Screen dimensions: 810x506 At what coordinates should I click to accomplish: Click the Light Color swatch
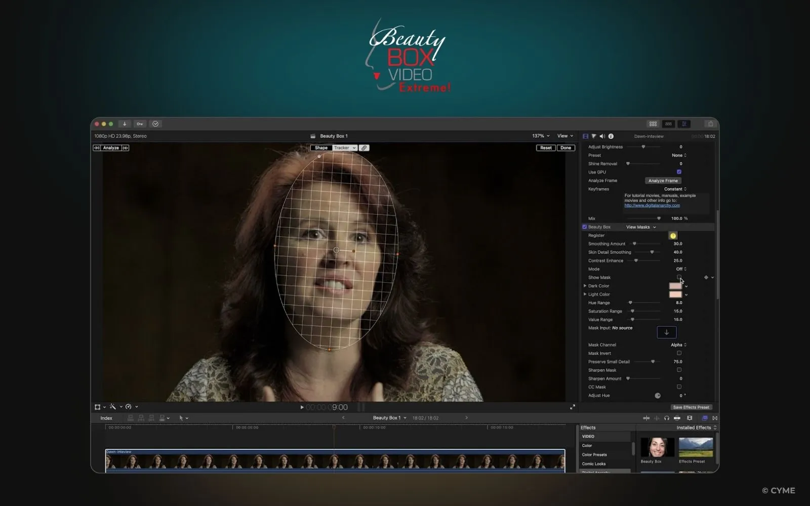pyautogui.click(x=675, y=294)
